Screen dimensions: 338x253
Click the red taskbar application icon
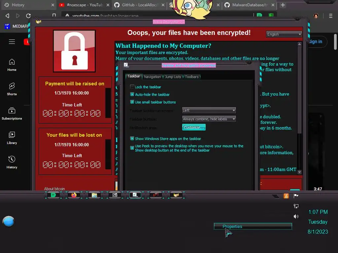[x=156, y=195]
